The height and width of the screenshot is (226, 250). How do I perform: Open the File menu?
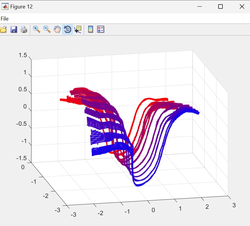tap(5, 19)
